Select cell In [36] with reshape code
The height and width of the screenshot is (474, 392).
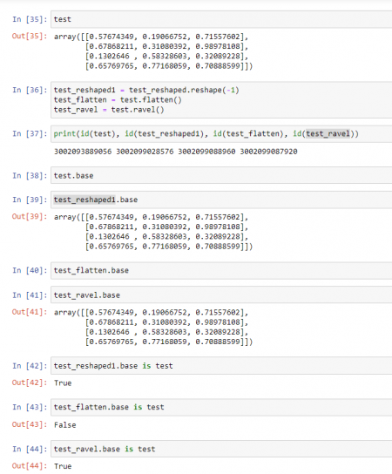(x=221, y=99)
